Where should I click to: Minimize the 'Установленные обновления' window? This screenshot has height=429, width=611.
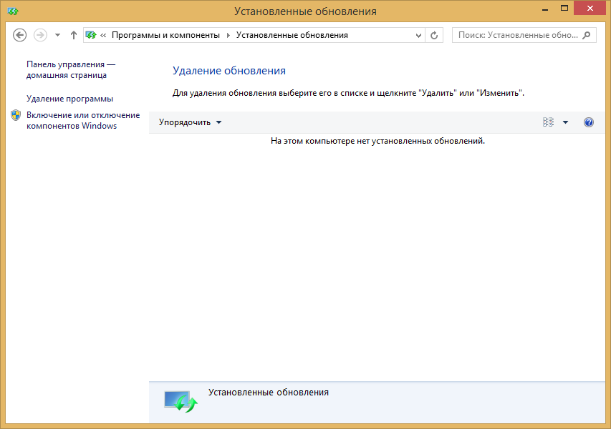(545, 9)
